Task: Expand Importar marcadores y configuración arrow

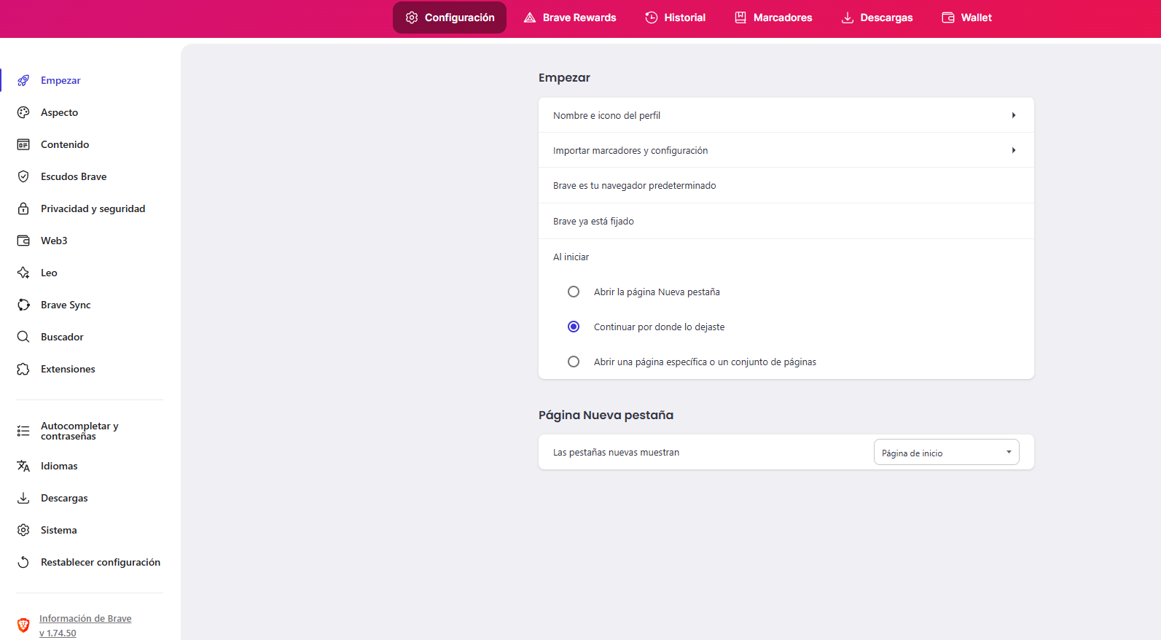Action: click(x=1014, y=150)
